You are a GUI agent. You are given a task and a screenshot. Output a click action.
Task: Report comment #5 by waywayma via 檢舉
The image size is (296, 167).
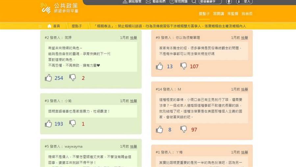[134, 146]
